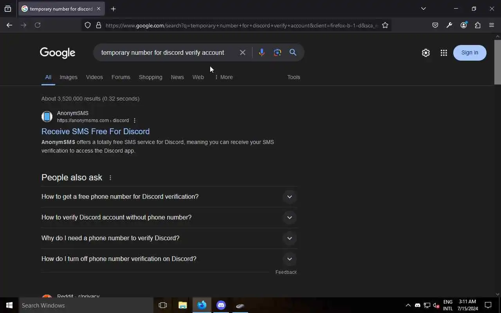Select the All results tab
Screen dimensions: 501x313
48,77
